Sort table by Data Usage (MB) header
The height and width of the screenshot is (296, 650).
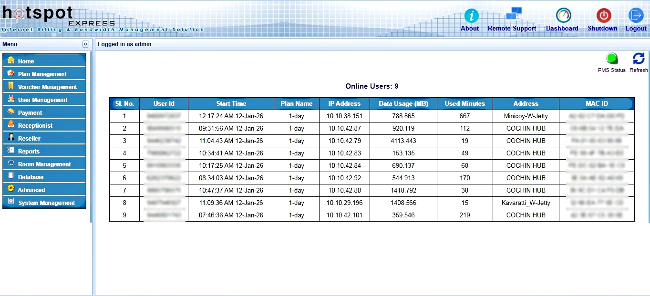click(403, 103)
